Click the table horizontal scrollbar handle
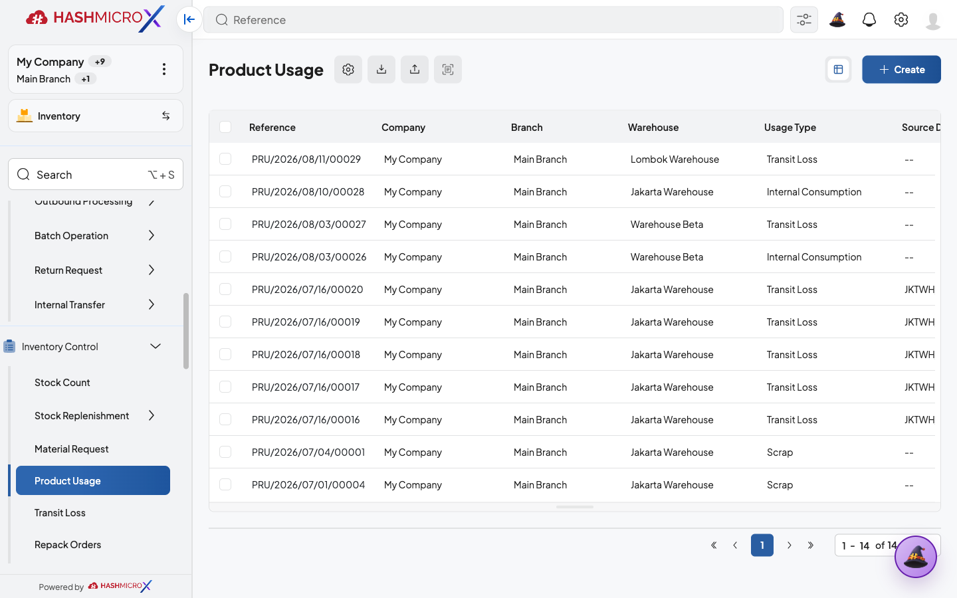Image resolution: width=957 pixels, height=598 pixels. pos(575,507)
